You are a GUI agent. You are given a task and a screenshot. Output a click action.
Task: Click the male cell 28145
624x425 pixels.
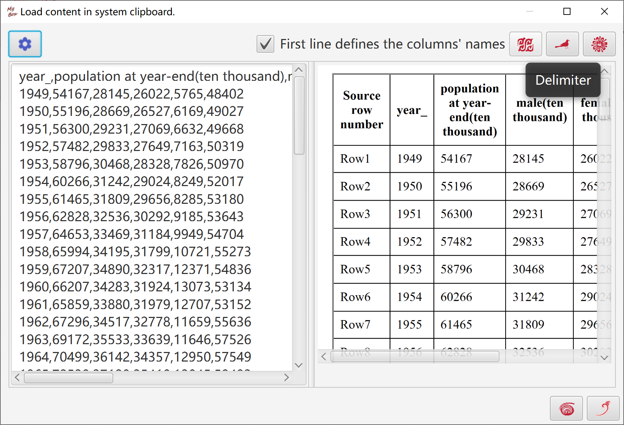pyautogui.click(x=539, y=159)
